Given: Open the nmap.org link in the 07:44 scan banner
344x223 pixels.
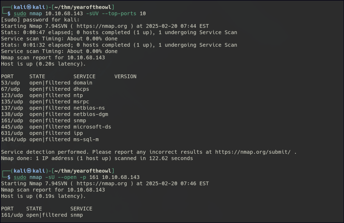Looking at the screenshot, I should click(x=102, y=26).
